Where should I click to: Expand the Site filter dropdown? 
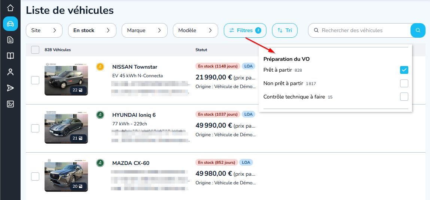pos(44,30)
